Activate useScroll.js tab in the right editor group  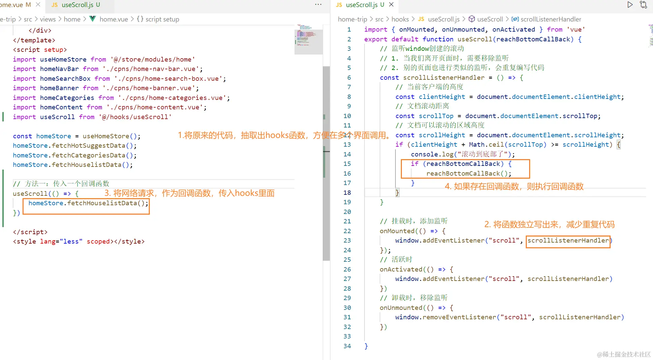click(365, 5)
